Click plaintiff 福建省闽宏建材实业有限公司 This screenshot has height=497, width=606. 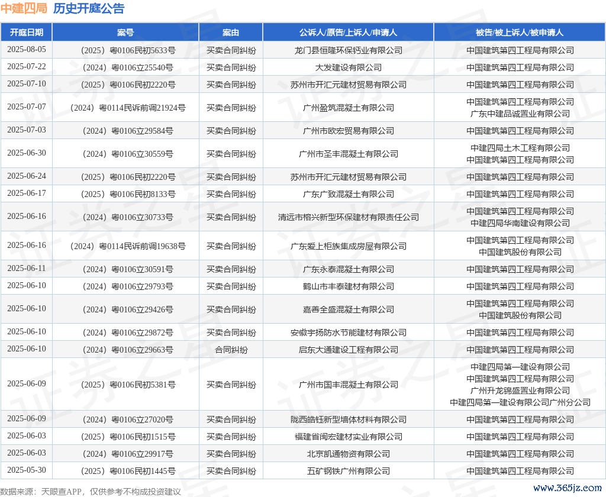348,437
